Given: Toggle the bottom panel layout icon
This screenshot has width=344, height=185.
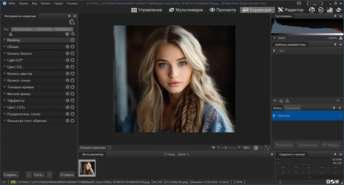Looking at the screenshot, I should [x=315, y=3].
